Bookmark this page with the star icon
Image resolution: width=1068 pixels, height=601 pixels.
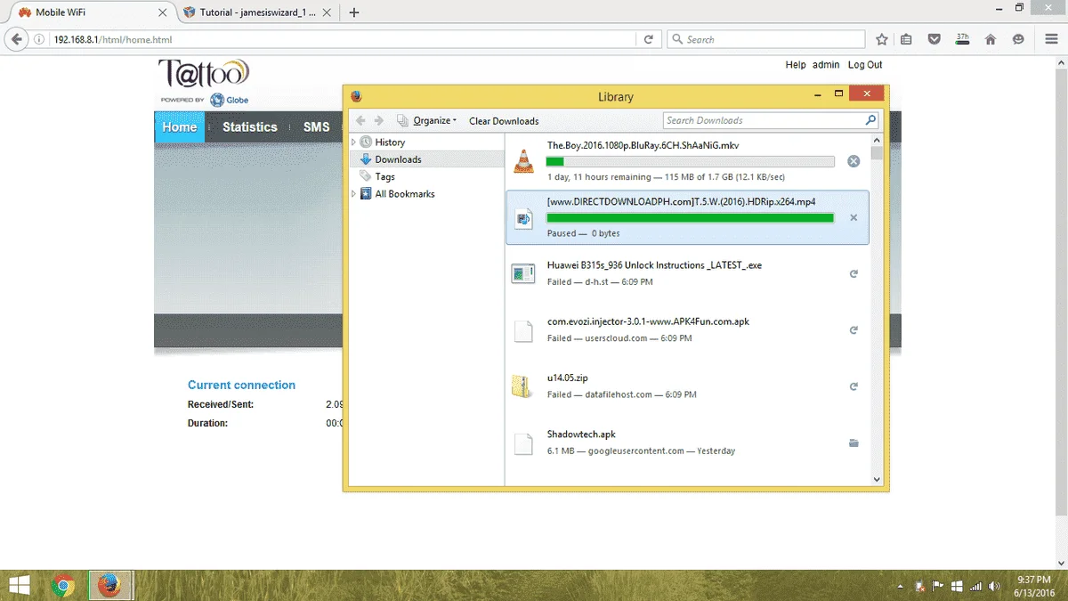click(x=881, y=39)
